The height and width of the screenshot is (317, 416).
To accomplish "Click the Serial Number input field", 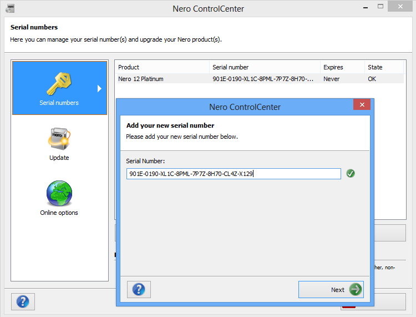I will pos(234,174).
